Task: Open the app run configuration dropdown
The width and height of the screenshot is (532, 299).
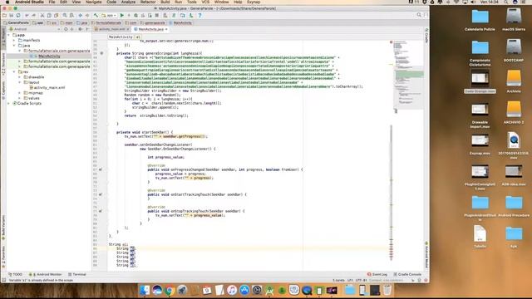Action: 109,15
